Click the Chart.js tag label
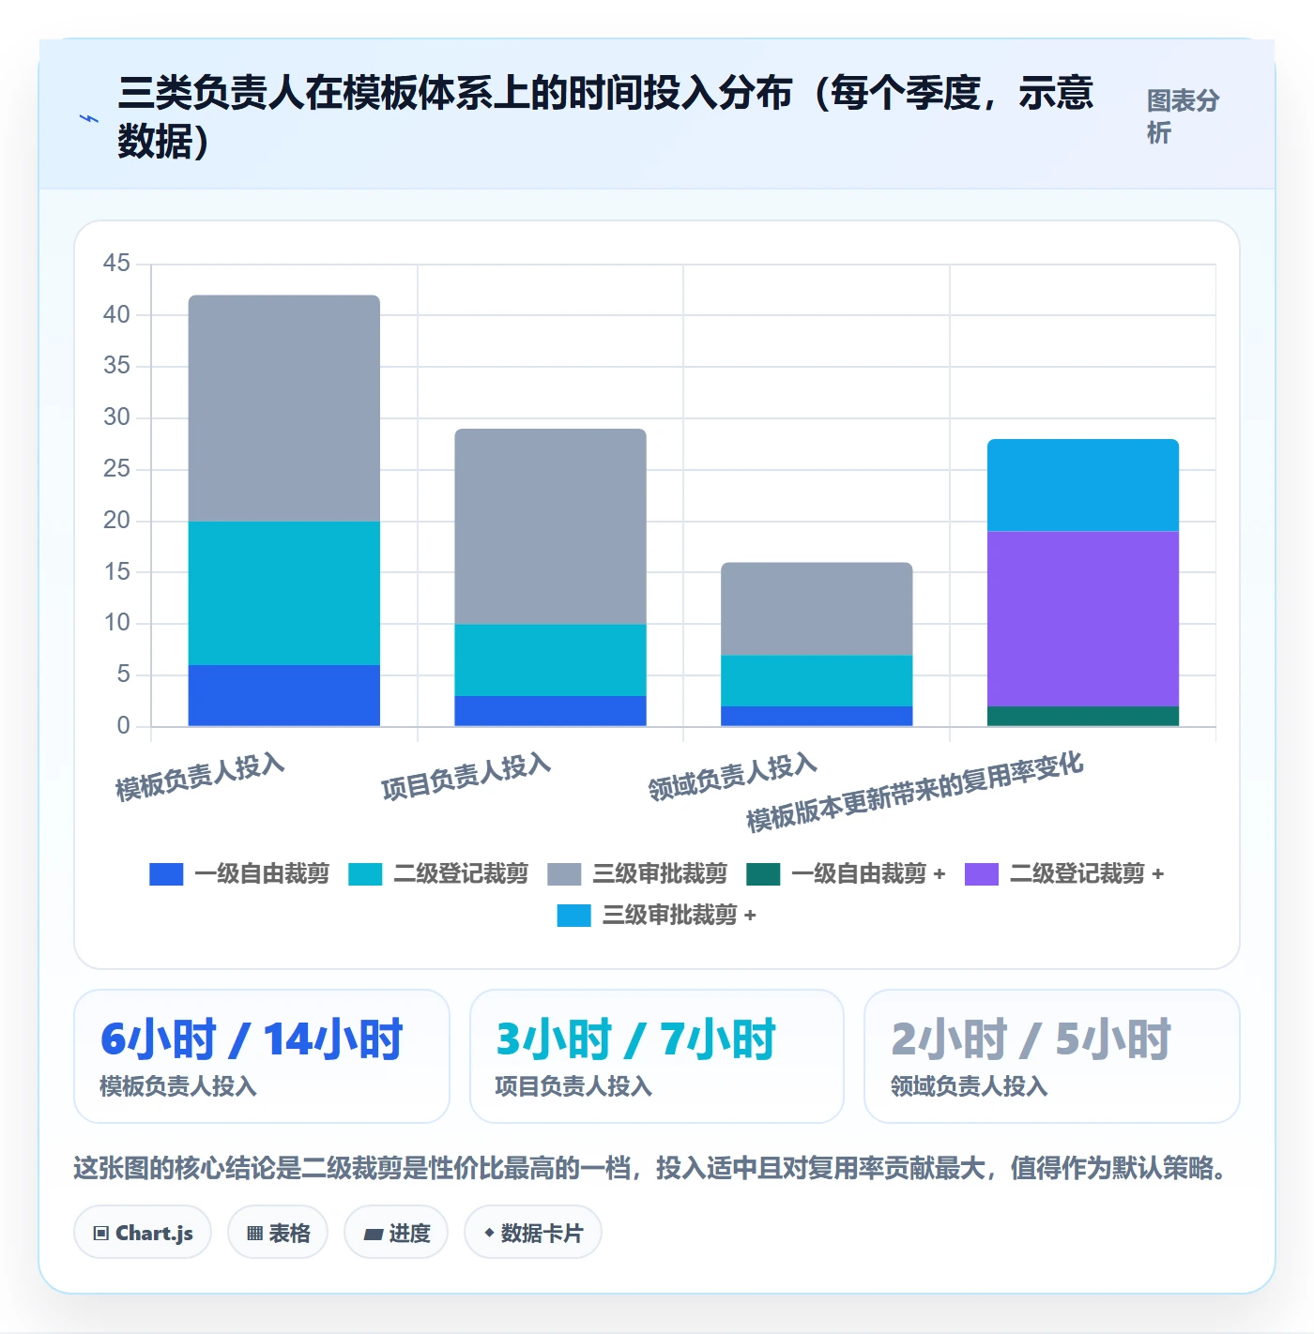 coord(154,1234)
